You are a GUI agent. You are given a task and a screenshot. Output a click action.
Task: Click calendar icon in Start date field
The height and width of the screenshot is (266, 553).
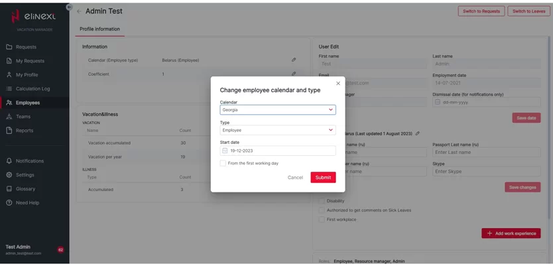point(225,151)
